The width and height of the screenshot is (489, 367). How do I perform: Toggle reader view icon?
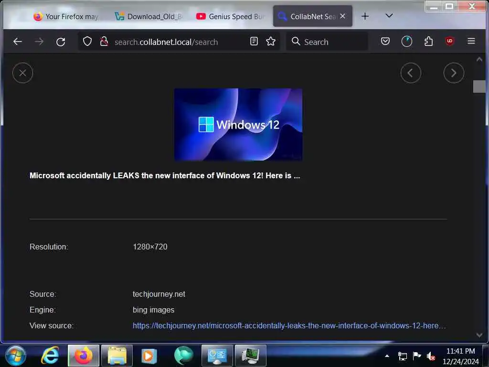click(x=254, y=41)
